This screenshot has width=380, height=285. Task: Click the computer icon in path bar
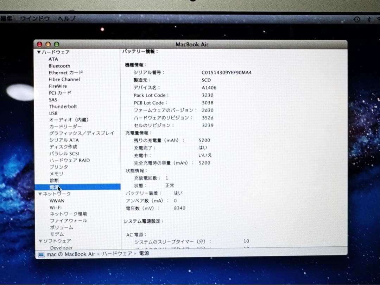pyautogui.click(x=42, y=254)
